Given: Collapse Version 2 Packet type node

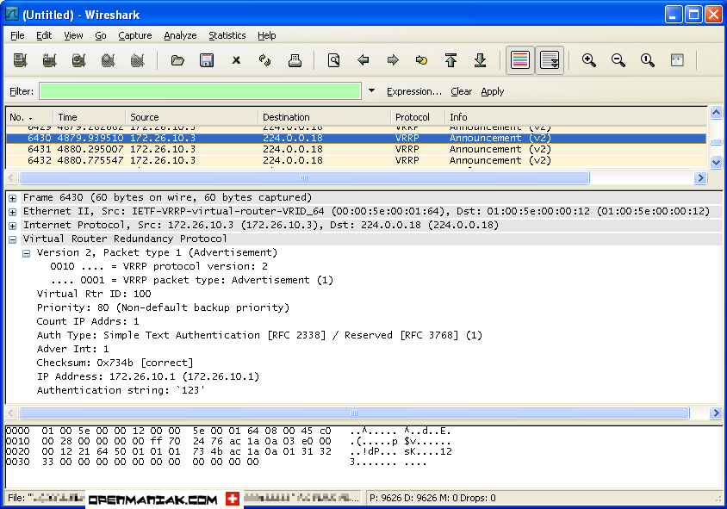Looking at the screenshot, I should [x=27, y=253].
